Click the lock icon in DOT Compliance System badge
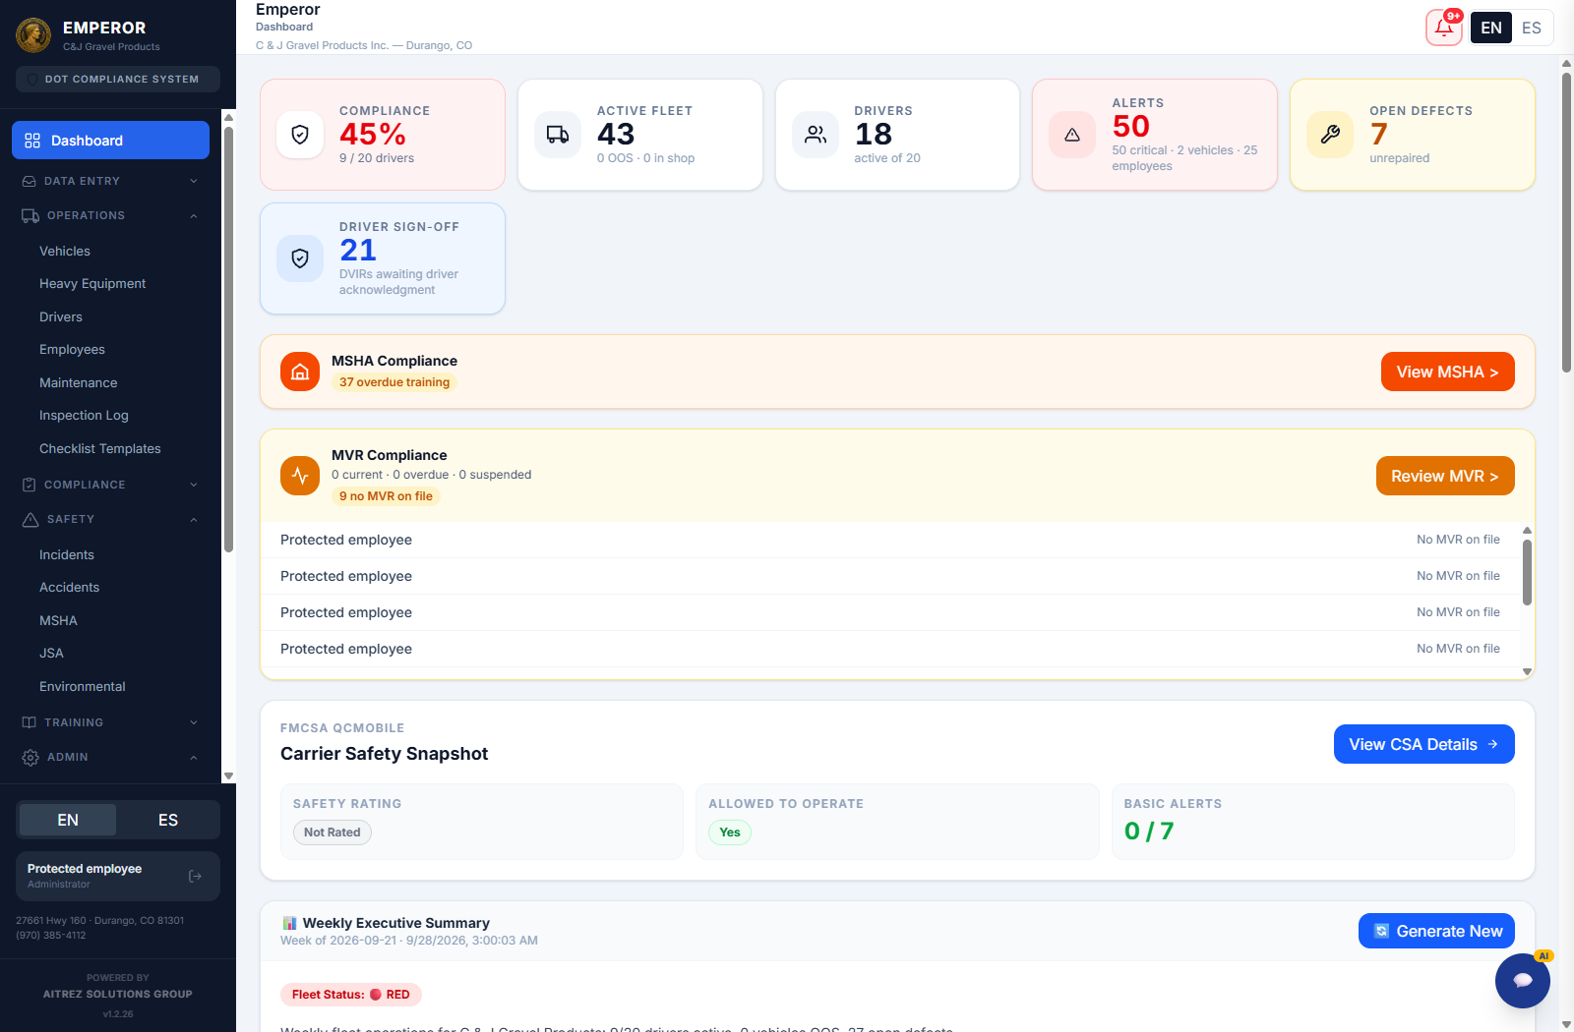 [34, 79]
